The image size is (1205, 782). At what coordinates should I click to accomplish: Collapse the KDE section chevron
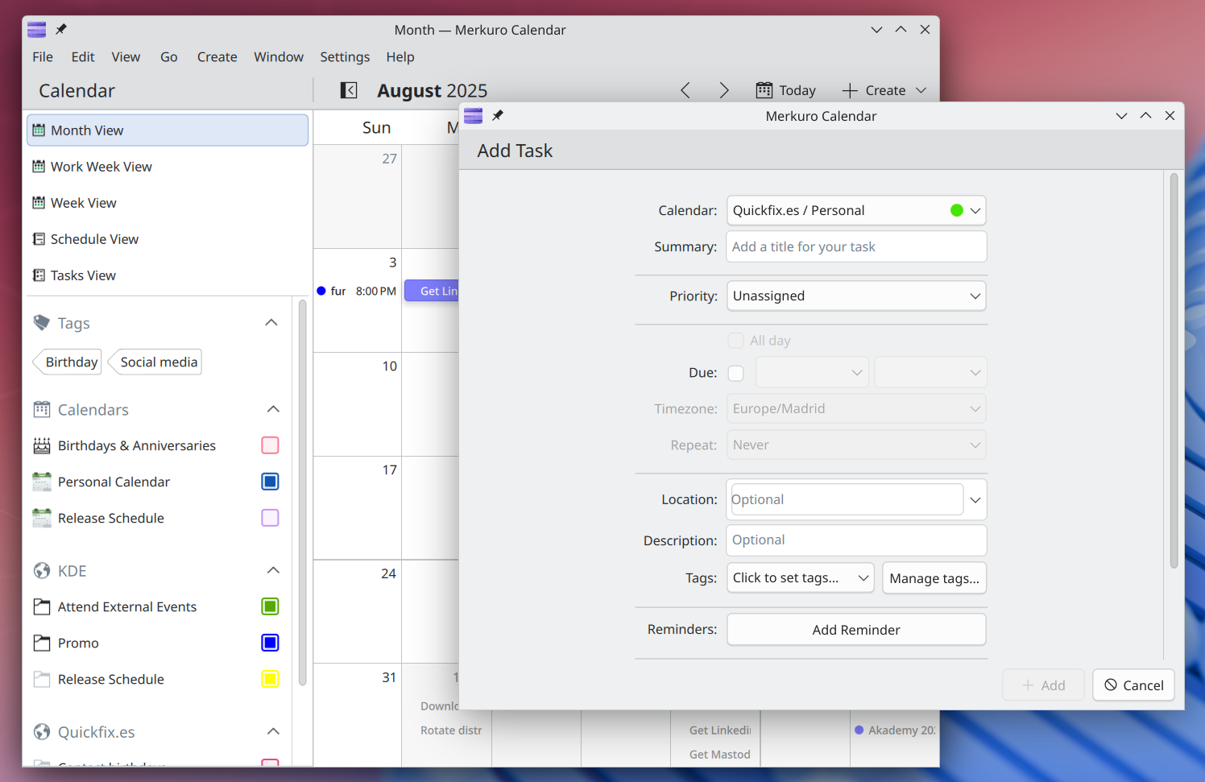click(x=273, y=571)
